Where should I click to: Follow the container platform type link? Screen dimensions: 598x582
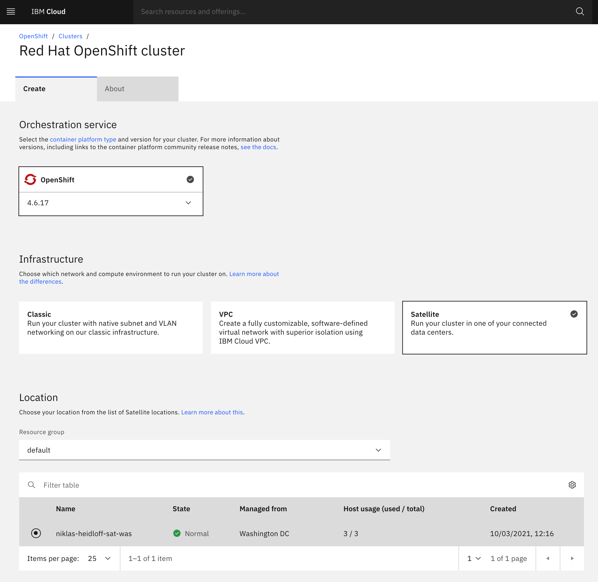pos(83,139)
